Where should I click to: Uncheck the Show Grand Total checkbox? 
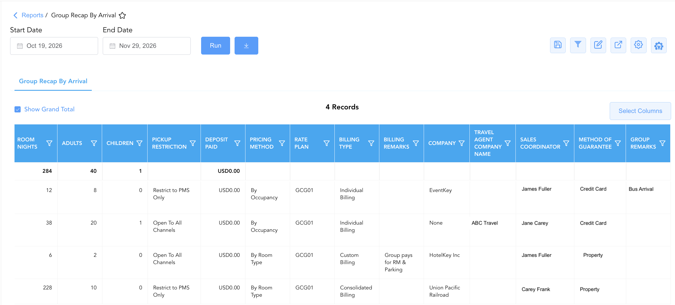pos(18,109)
